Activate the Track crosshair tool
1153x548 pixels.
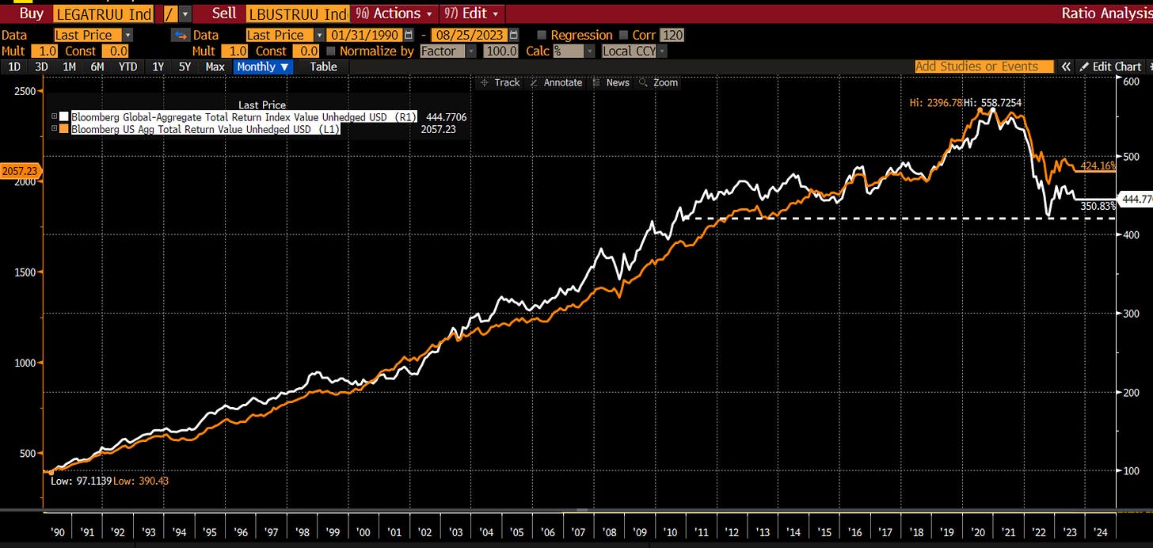pyautogui.click(x=500, y=82)
